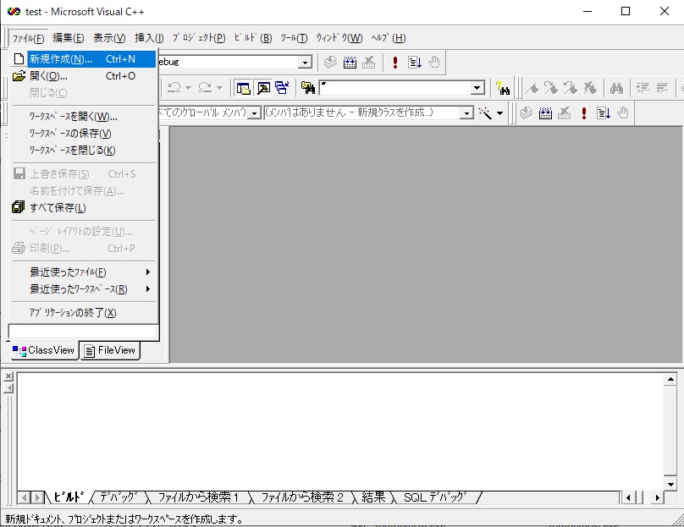Open the プロジェクト(P) menu
The image size is (684, 527).
click(x=199, y=38)
